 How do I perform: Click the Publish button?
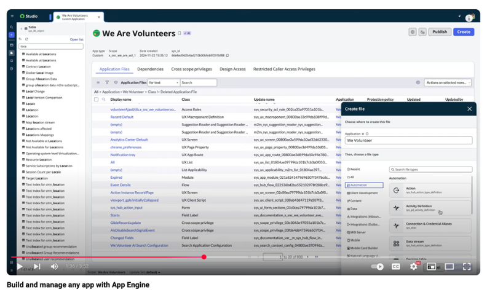(x=440, y=32)
